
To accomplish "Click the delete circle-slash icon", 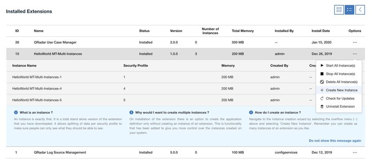I will 322,82.
